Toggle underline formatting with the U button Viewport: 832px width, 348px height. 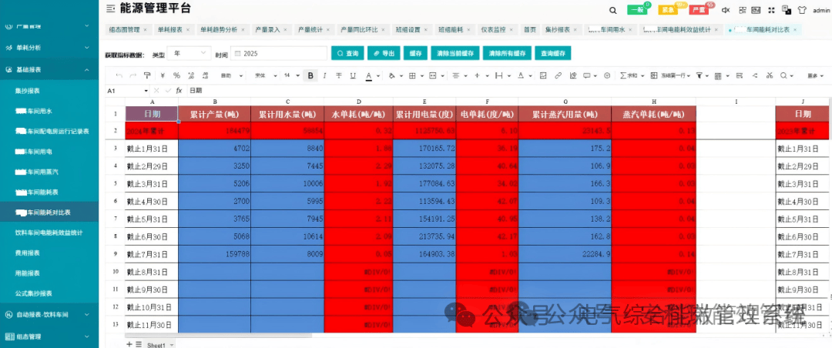click(353, 76)
